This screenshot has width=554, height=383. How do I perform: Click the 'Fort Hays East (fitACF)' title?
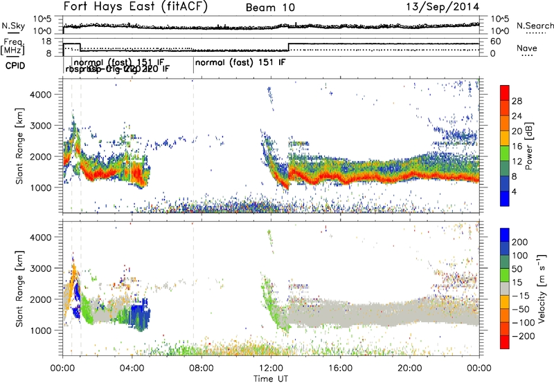(x=135, y=6)
